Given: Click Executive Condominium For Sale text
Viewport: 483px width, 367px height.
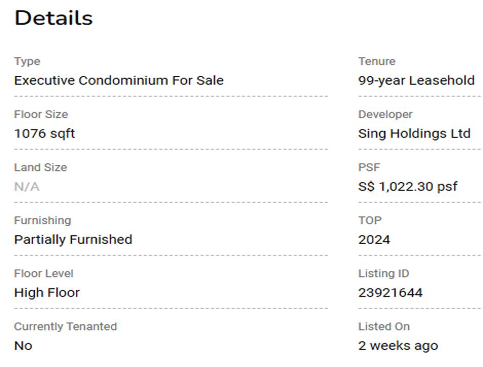Looking at the screenshot, I should click(x=119, y=80).
